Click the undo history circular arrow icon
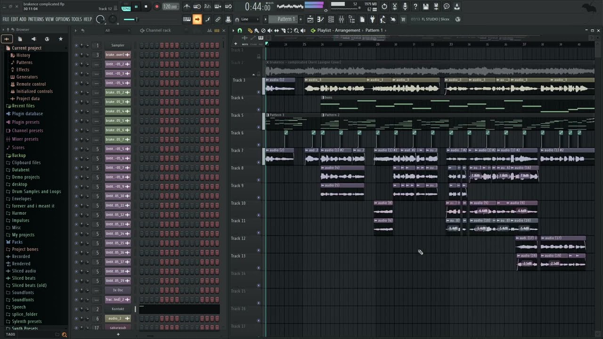The height and width of the screenshot is (339, 603). [384, 7]
